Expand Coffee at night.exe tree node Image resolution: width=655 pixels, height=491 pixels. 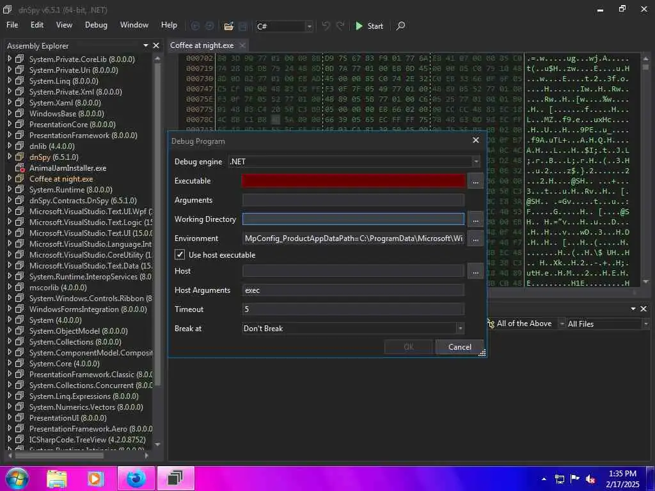pyautogui.click(x=10, y=179)
